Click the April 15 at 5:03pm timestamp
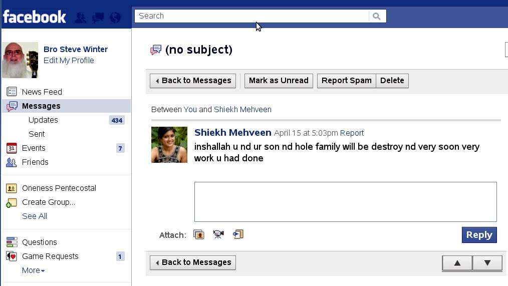 click(306, 133)
